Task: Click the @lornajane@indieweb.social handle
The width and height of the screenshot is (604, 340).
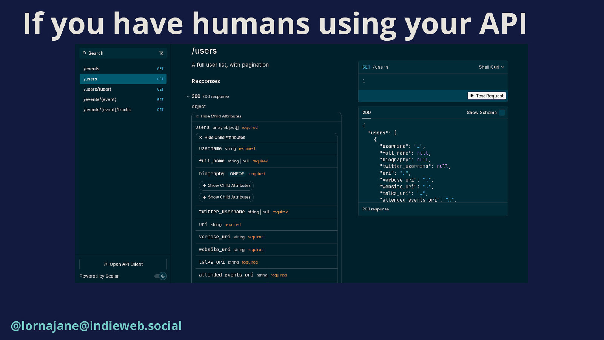Action: pos(96,326)
